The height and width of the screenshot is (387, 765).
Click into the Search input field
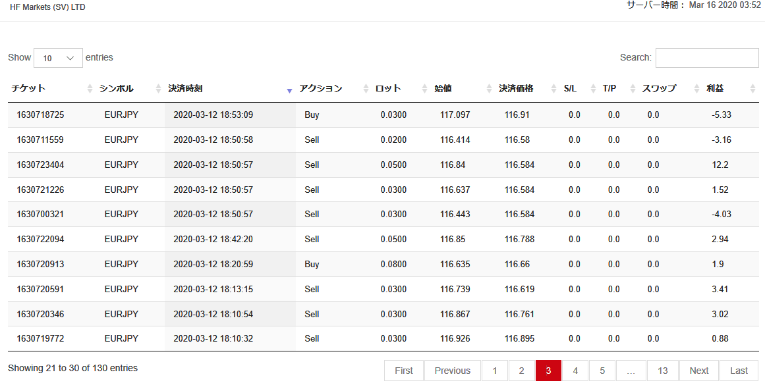click(707, 58)
